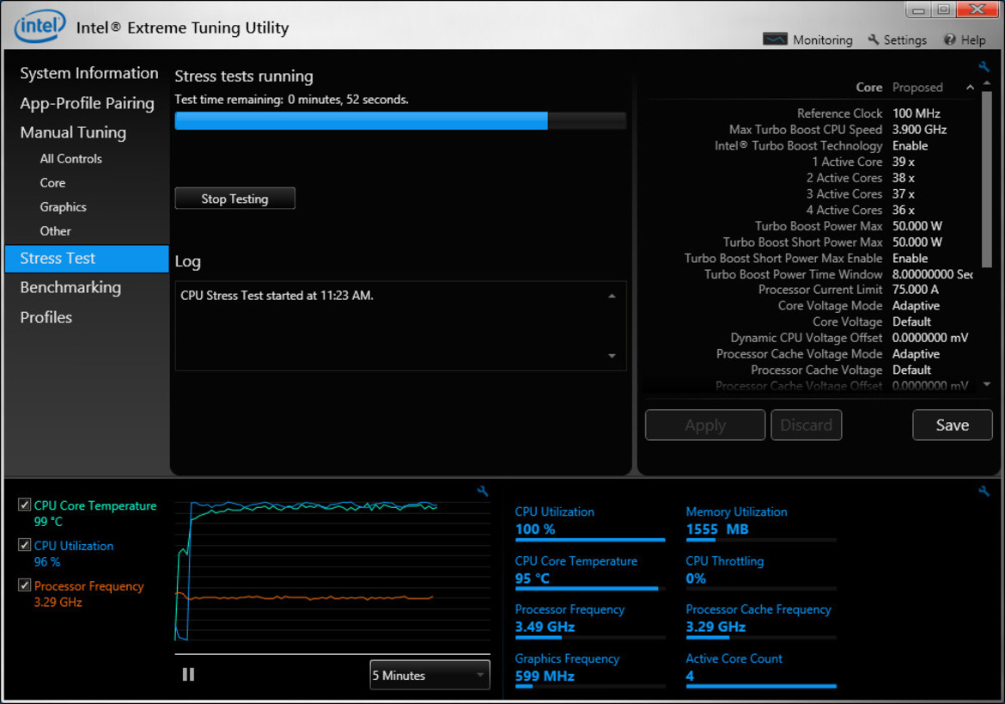Click 3 Active Cores value 37 x
The image size is (1005, 704).
(x=903, y=193)
